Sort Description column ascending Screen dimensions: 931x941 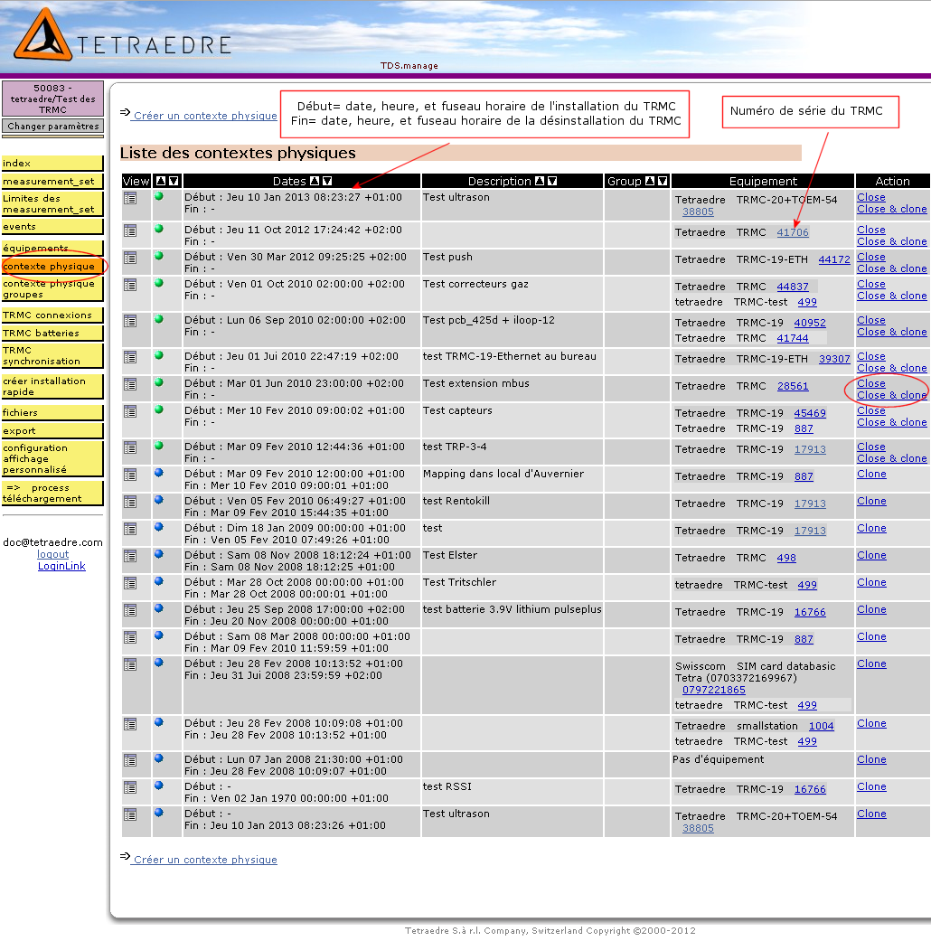[x=540, y=182]
